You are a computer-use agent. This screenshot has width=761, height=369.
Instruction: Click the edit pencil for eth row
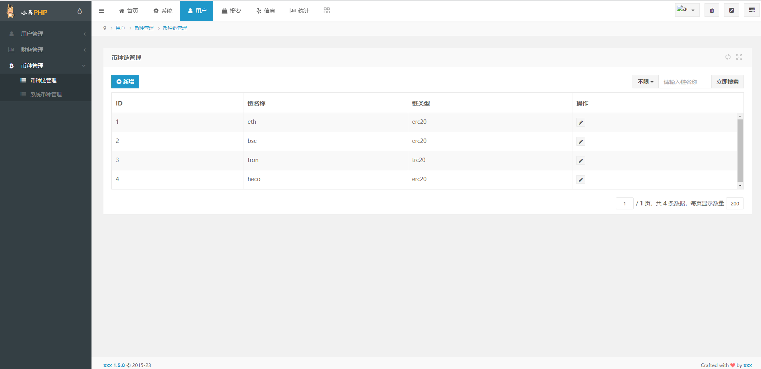tap(581, 123)
